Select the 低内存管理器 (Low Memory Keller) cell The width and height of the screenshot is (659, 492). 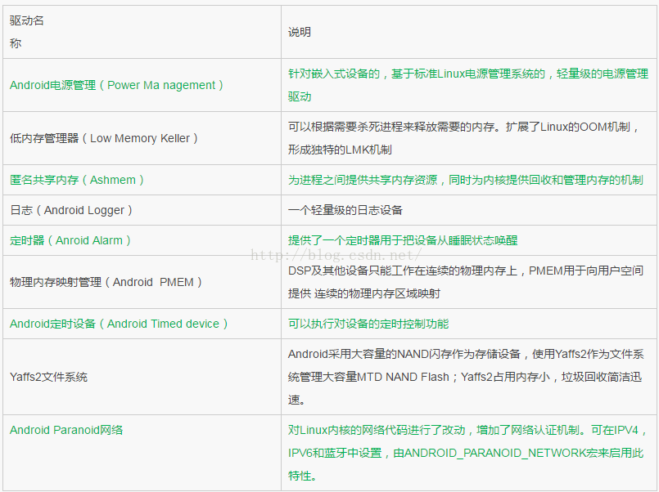pyautogui.click(x=104, y=138)
